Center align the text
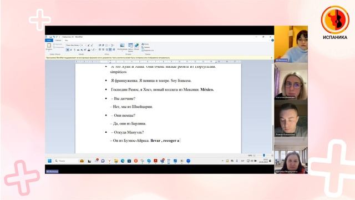Screen dimensions: 355x200 tap(103, 49)
